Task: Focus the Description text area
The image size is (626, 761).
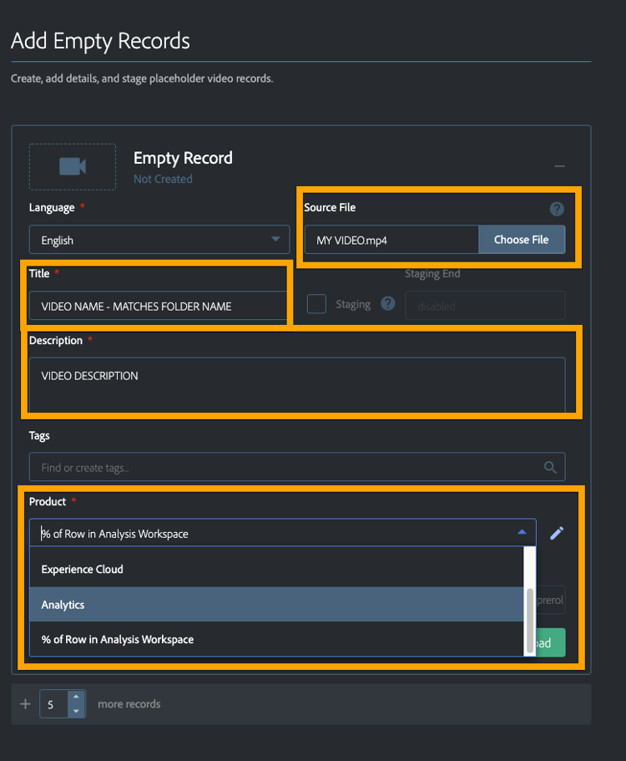Action: click(x=297, y=385)
